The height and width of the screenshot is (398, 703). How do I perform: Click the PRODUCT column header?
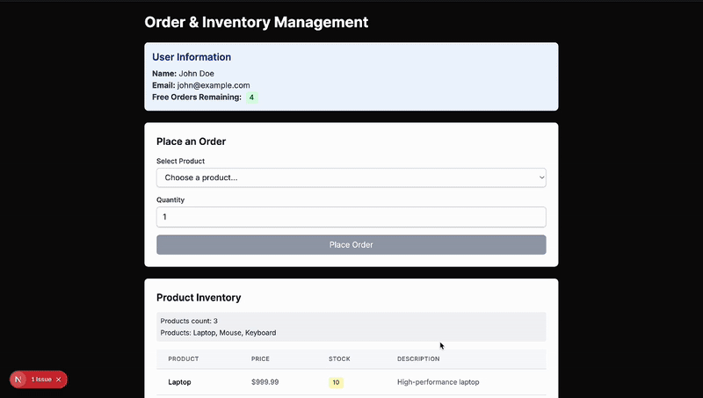pos(183,358)
